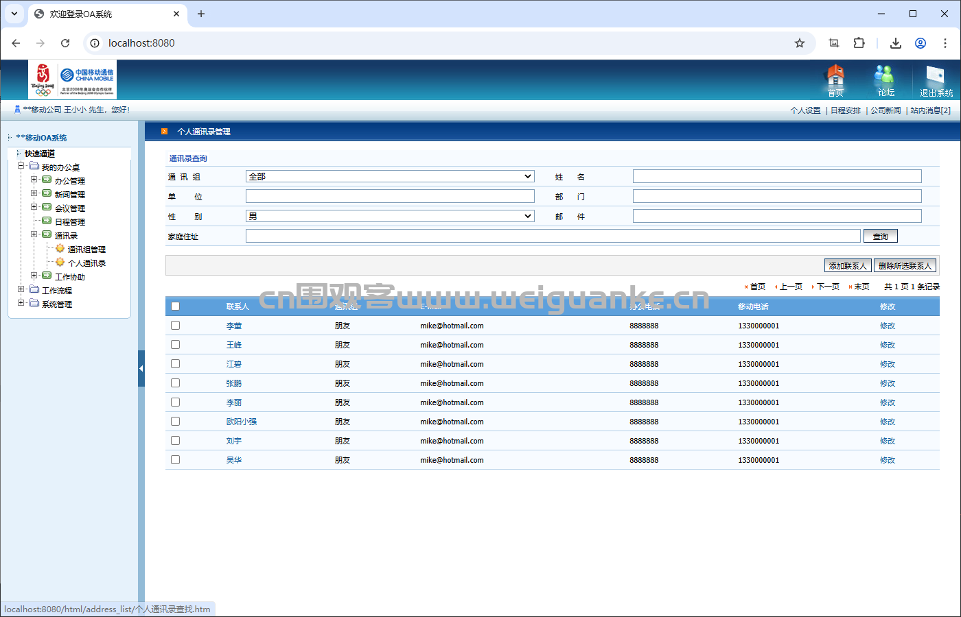The image size is (961, 617).
Task: Expand the 新闻管理 tree node
Action: (34, 193)
